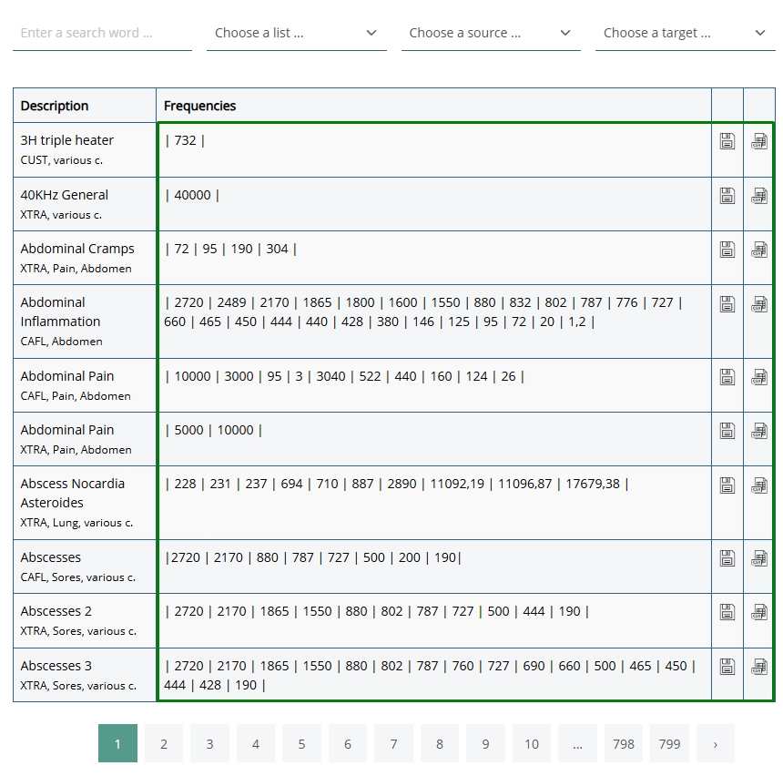Expand the 'Choose a source' dropdown
783x776 pixels.
click(490, 33)
